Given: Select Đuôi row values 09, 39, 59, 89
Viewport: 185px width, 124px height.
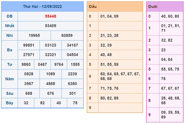Looking at the screenshot, I should point(171,115).
